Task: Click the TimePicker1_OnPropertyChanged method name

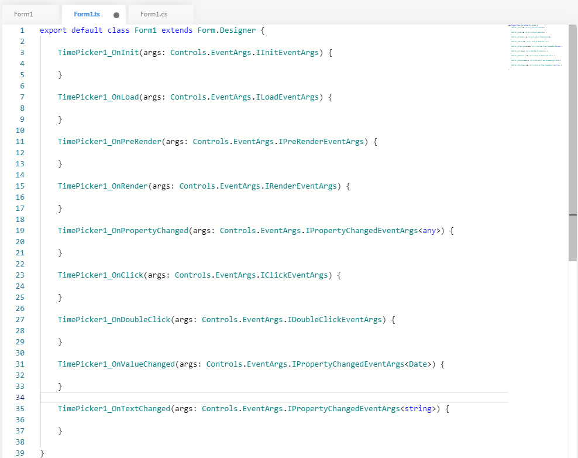Action: (x=122, y=231)
